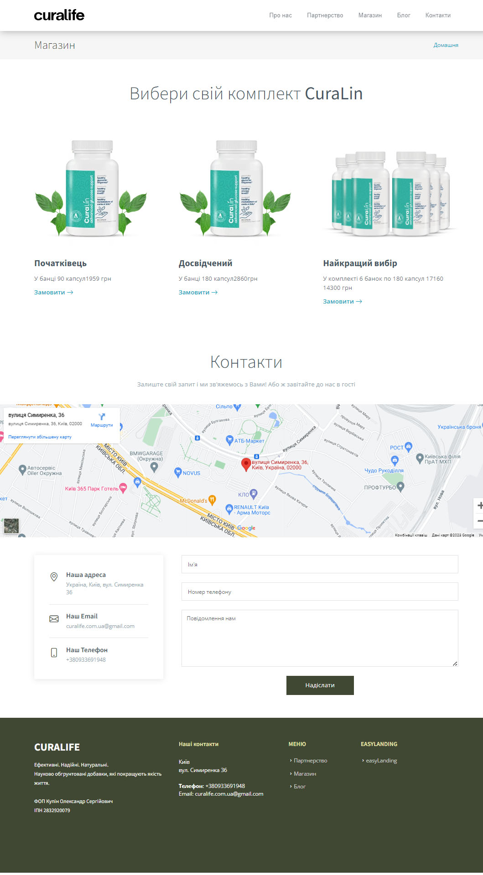Select the ATB-Market marker on the map
The width and height of the screenshot is (483, 875).
(230, 440)
